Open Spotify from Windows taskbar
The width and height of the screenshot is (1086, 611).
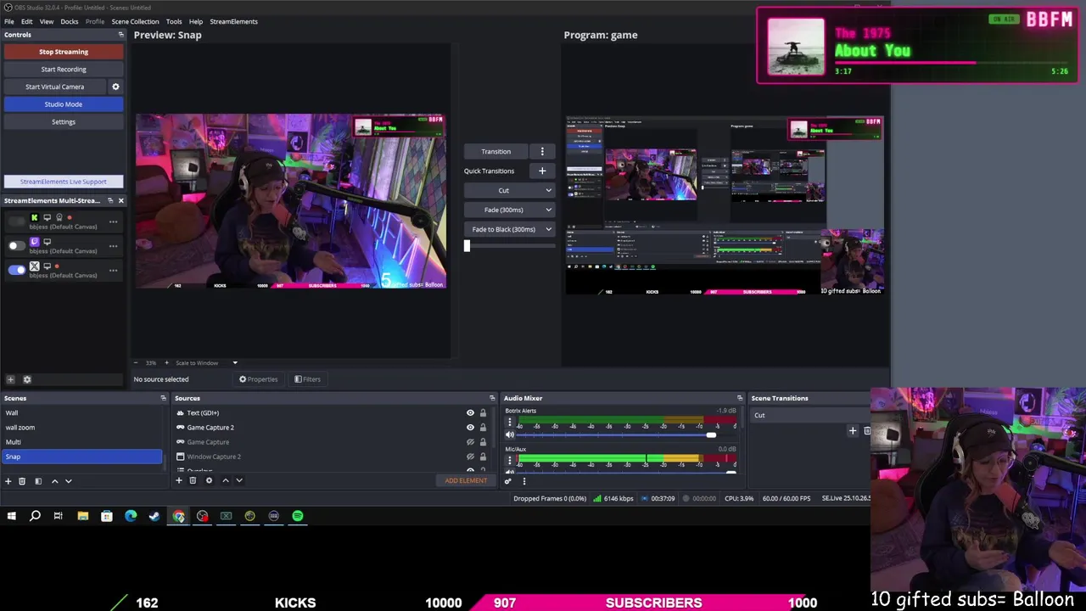click(298, 516)
